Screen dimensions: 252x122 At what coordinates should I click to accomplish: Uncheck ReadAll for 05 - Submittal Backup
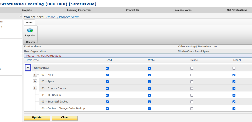(x=234, y=102)
